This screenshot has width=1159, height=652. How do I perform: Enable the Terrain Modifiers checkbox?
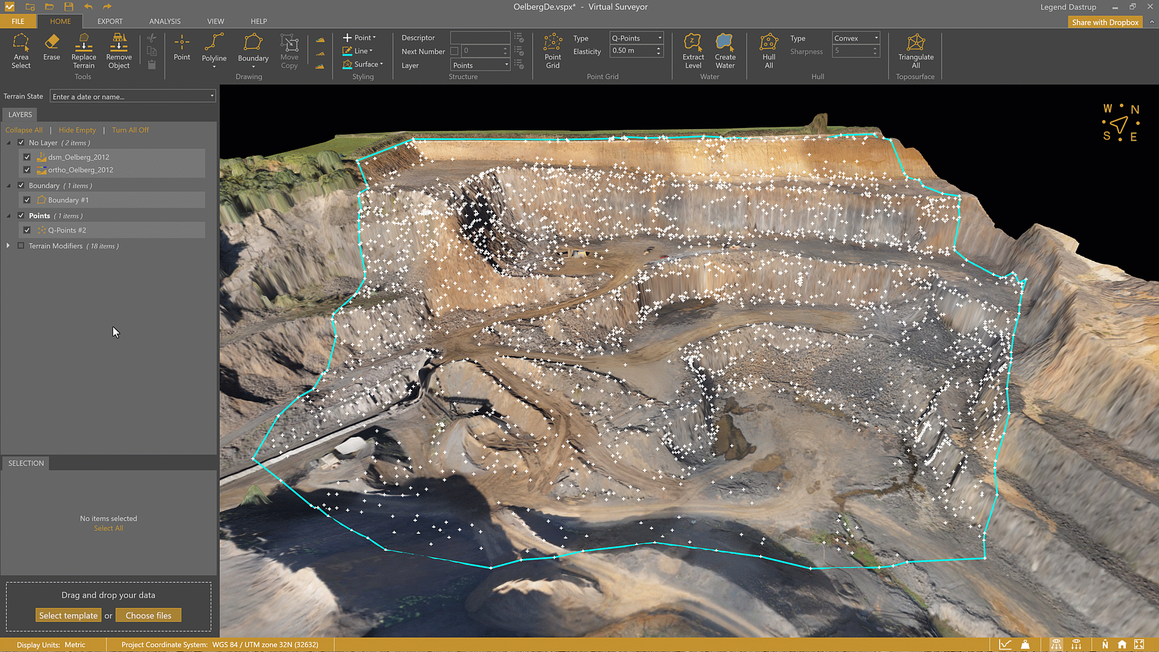tap(21, 246)
